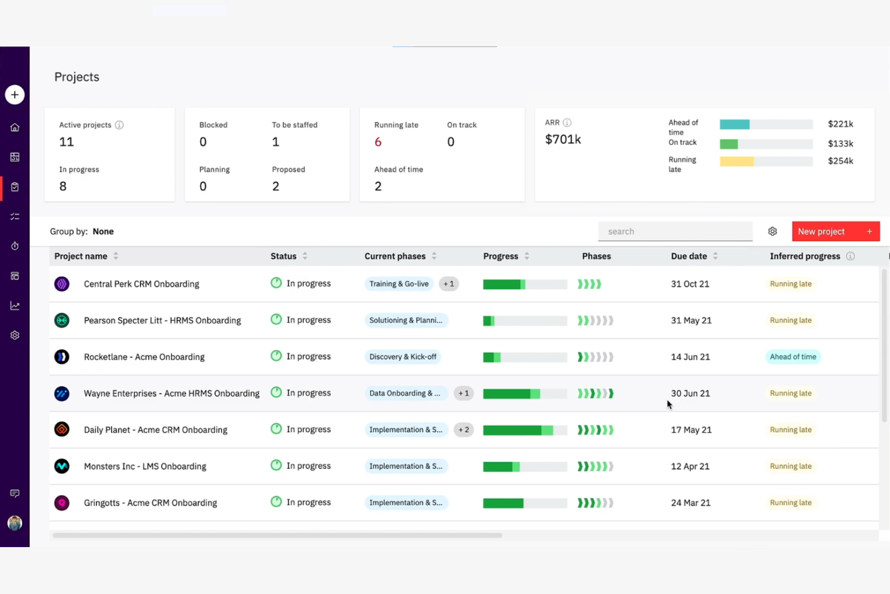
Task: Click the progress bar for Central Perk
Action: coord(525,284)
